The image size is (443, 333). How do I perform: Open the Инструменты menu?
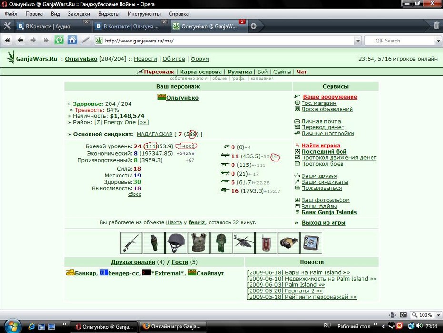[x=144, y=13]
